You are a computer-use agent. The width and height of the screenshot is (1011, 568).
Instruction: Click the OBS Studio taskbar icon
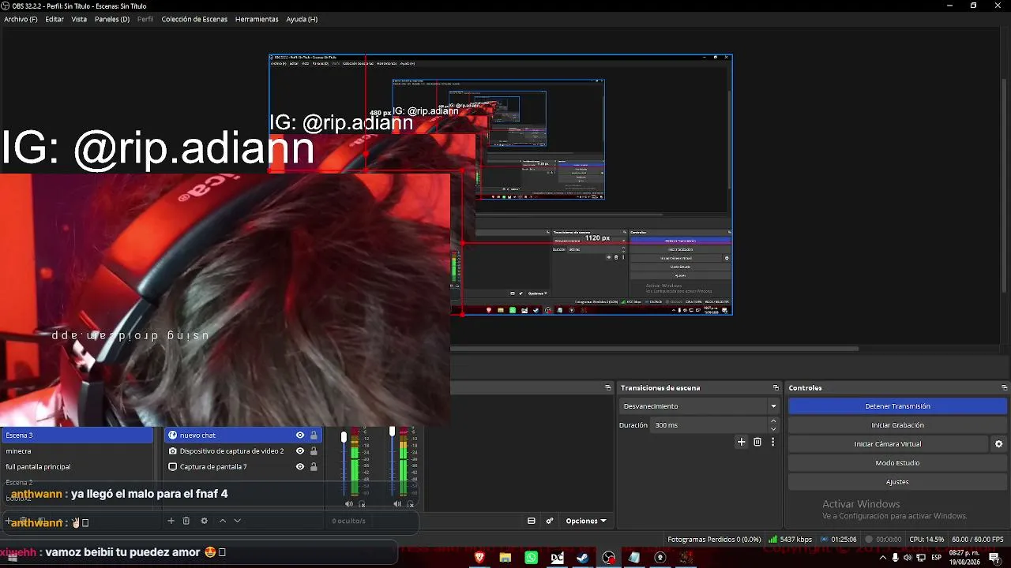(x=609, y=558)
